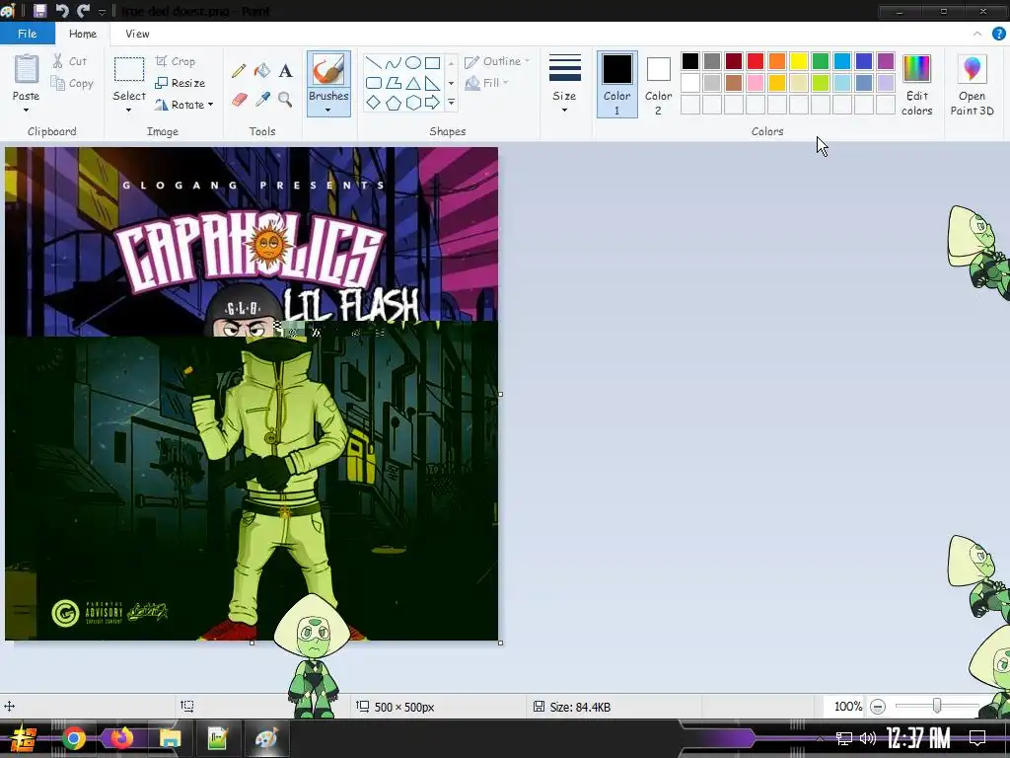Image resolution: width=1010 pixels, height=758 pixels.
Task: Click the zoom slider handle
Action: point(937,707)
